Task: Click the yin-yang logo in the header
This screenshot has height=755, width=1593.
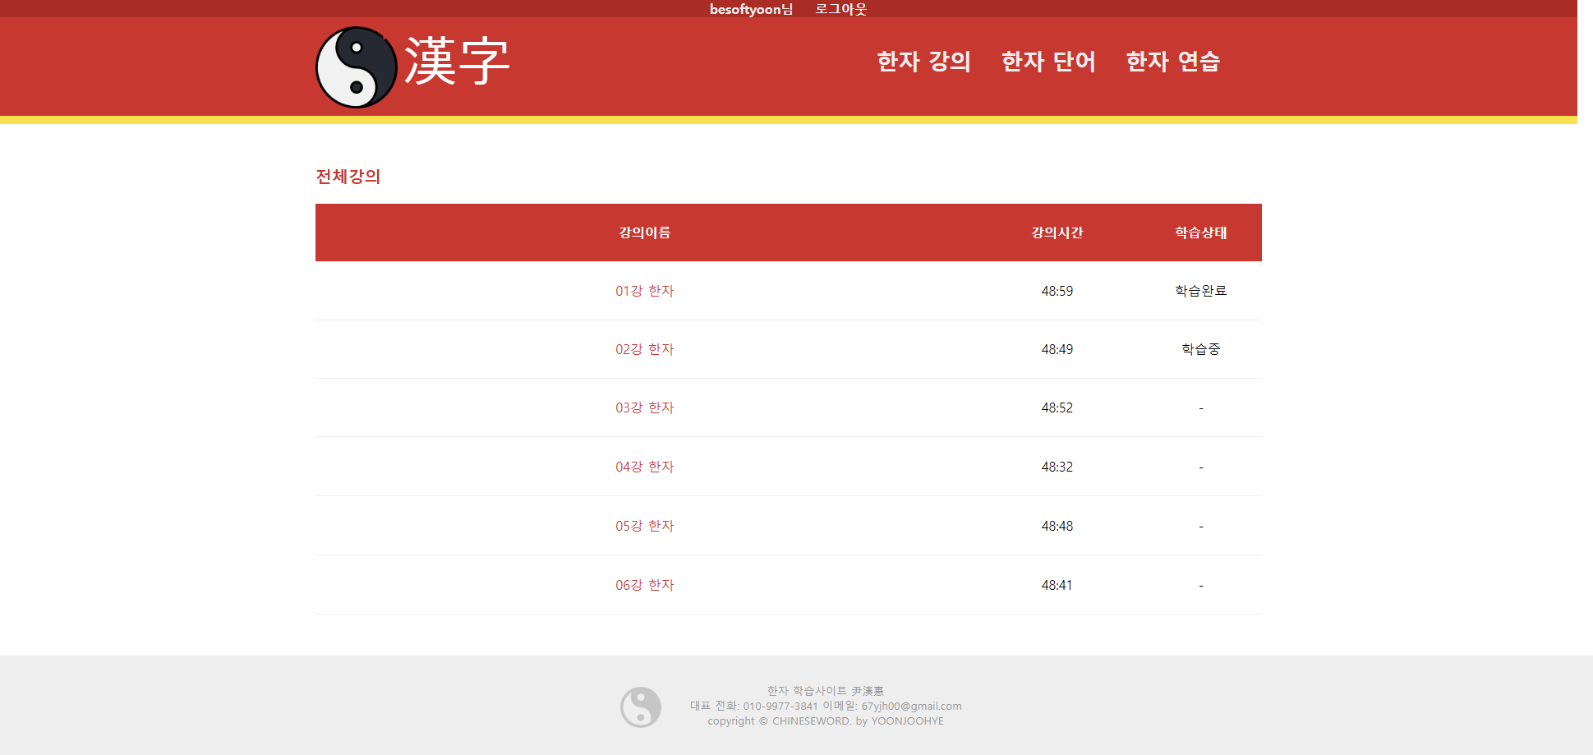Action: click(357, 67)
